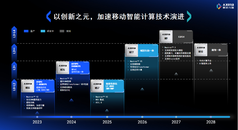Click the blue 量产 legend swatch

pos(26,31)
